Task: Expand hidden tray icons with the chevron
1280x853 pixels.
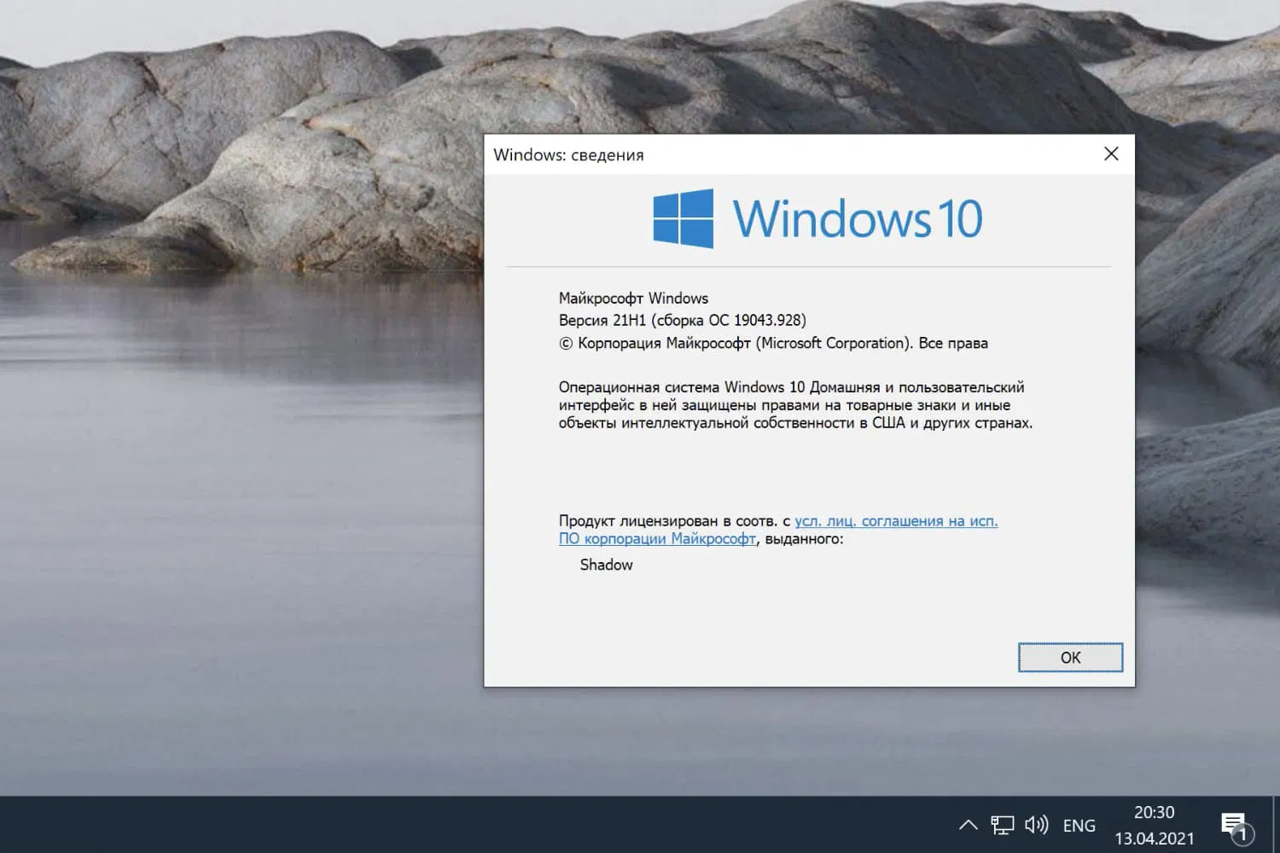Action: (x=967, y=824)
